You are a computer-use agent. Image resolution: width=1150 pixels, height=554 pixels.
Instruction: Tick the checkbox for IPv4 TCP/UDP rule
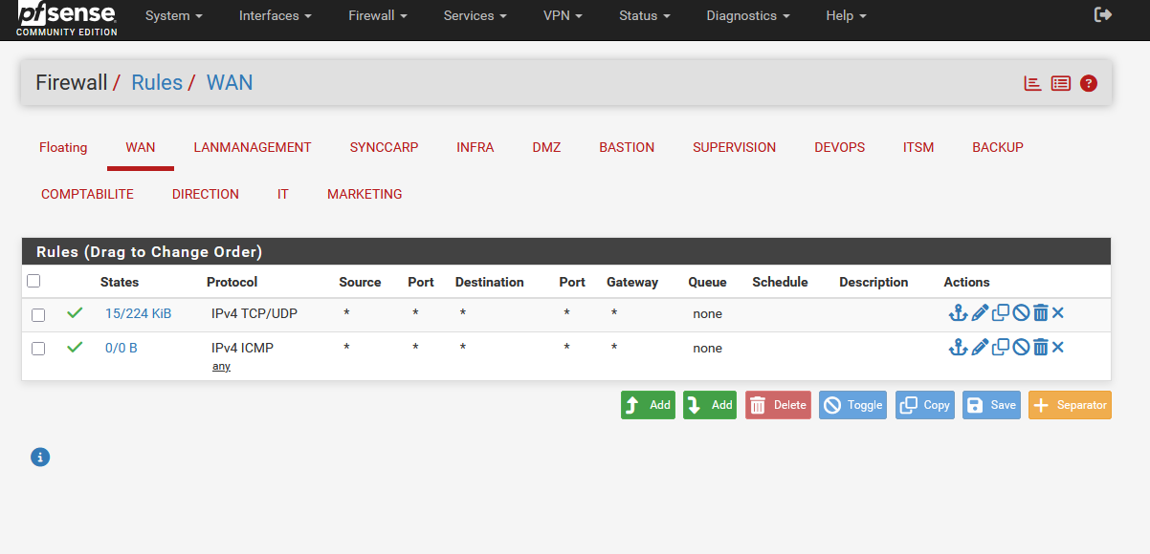tap(38, 314)
